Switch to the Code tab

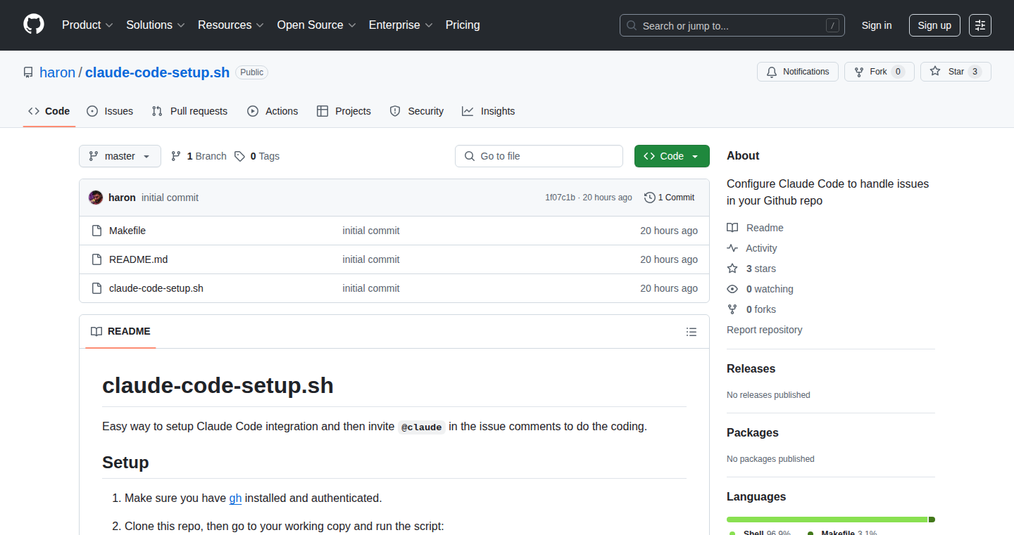(x=49, y=111)
